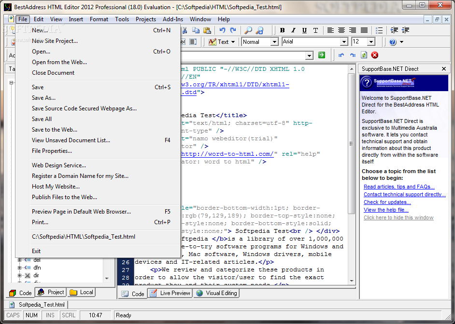This screenshot has width=455, height=324.
Task: Click the browser Back arrow icon
Action: [x=341, y=55]
